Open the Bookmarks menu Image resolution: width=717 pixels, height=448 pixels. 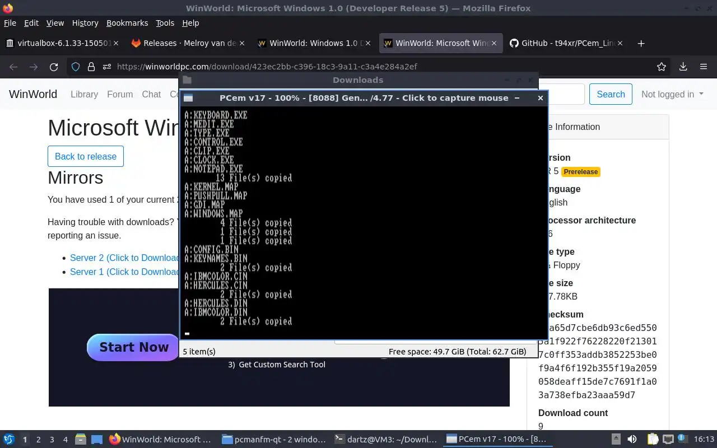point(127,23)
